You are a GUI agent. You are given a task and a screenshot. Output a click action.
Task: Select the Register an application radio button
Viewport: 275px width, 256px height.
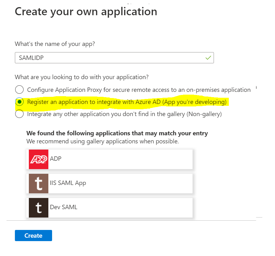tap(19, 102)
